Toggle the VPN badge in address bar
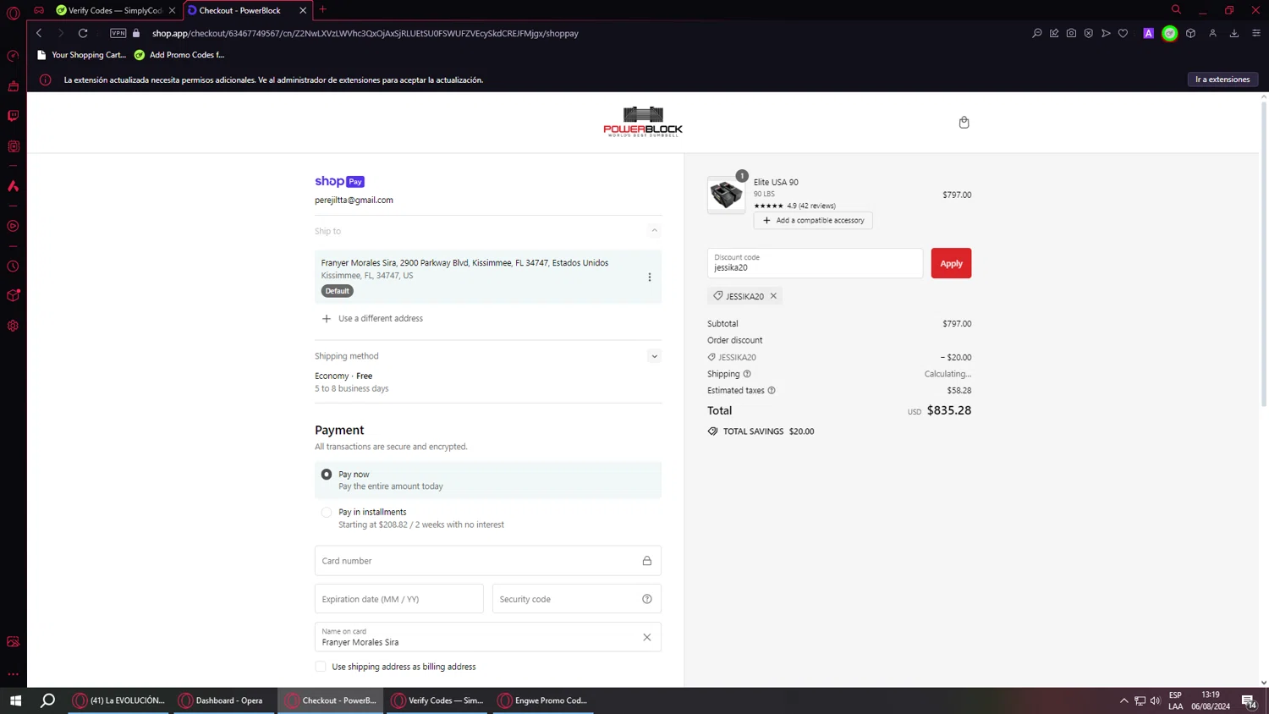The width and height of the screenshot is (1269, 714). coord(118,33)
